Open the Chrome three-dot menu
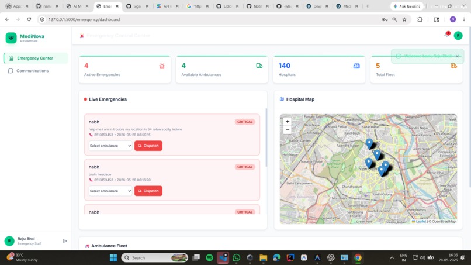This screenshot has height=265, width=471. point(464,19)
